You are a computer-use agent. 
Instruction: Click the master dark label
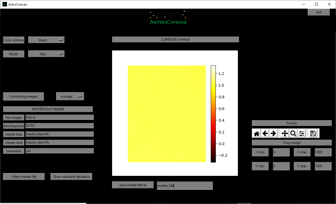14,142
